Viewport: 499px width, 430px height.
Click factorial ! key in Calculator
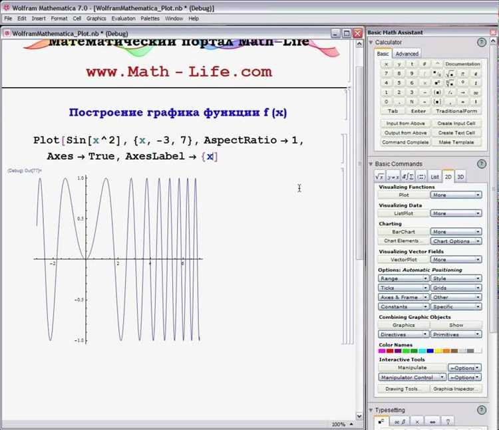476,102
